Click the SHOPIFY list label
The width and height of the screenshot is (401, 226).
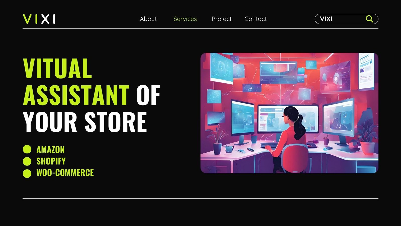(51, 161)
